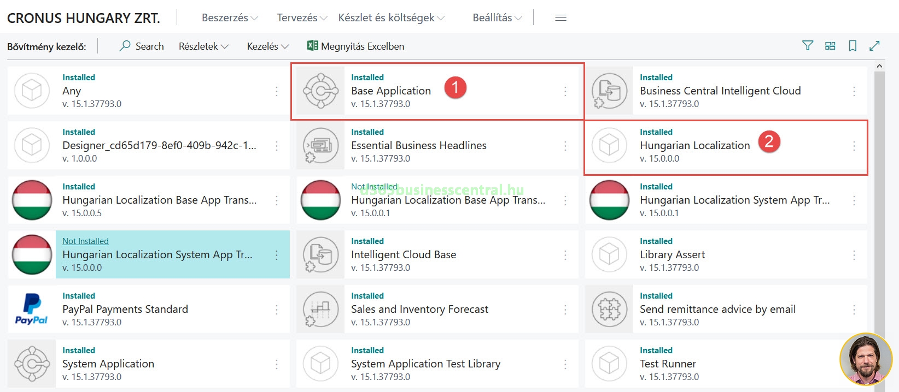
Task: Expand page with the diagonal arrows icon
Action: click(x=874, y=46)
